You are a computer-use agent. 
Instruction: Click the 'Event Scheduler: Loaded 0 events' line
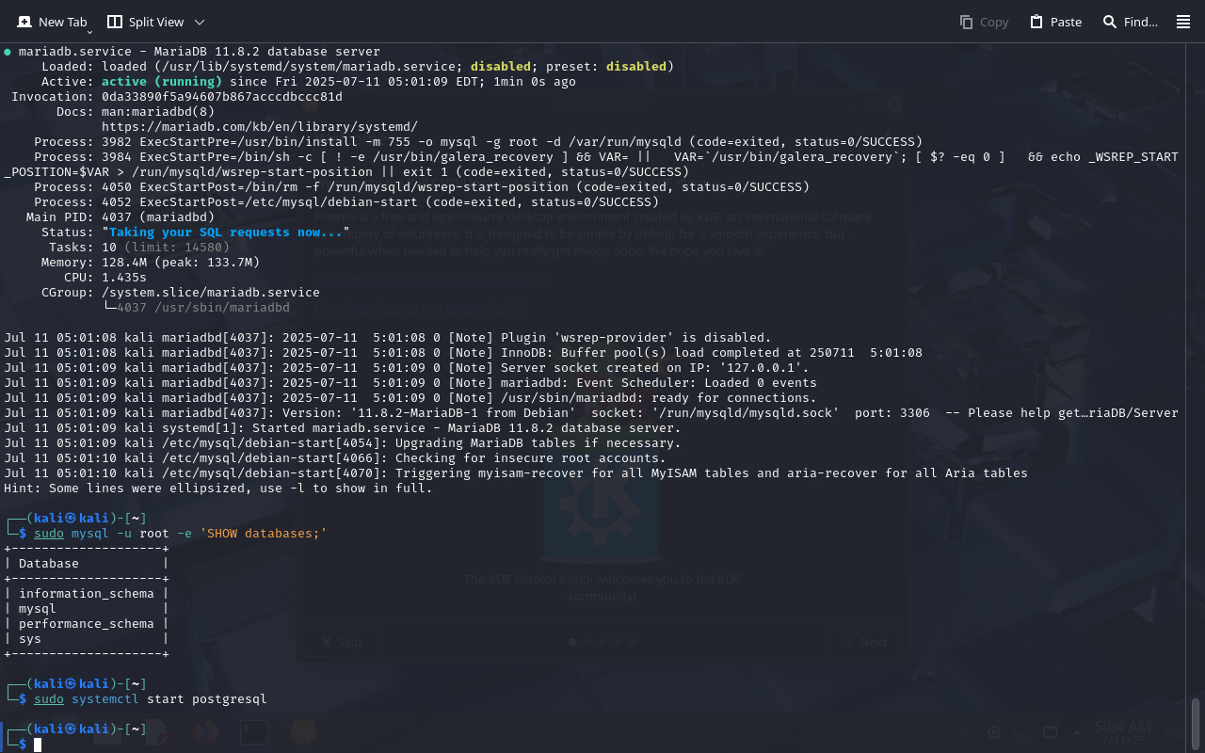coord(410,383)
